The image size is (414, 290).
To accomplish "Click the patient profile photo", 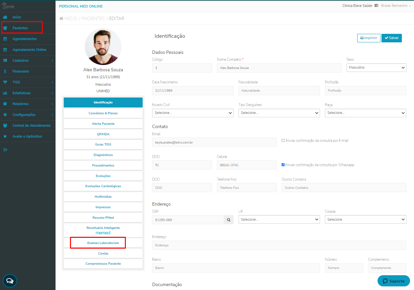I will click(x=103, y=47).
